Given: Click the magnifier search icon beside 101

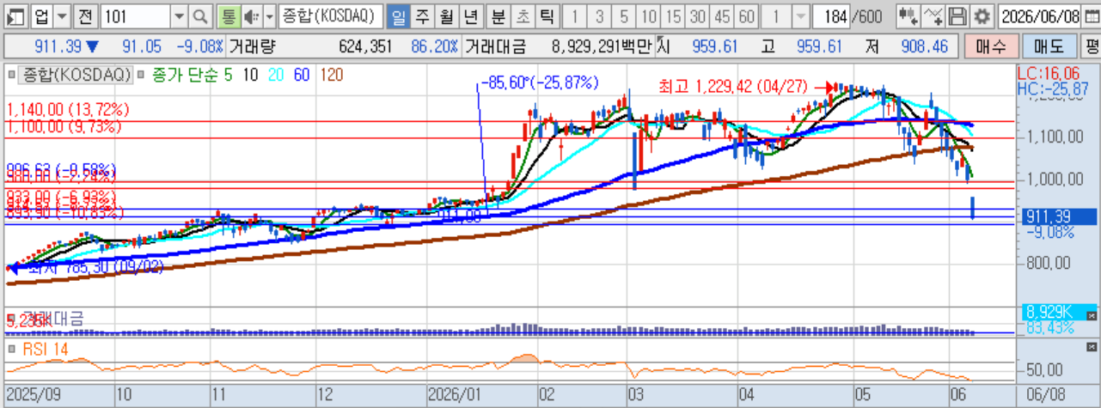Looking at the screenshot, I should click(x=200, y=16).
